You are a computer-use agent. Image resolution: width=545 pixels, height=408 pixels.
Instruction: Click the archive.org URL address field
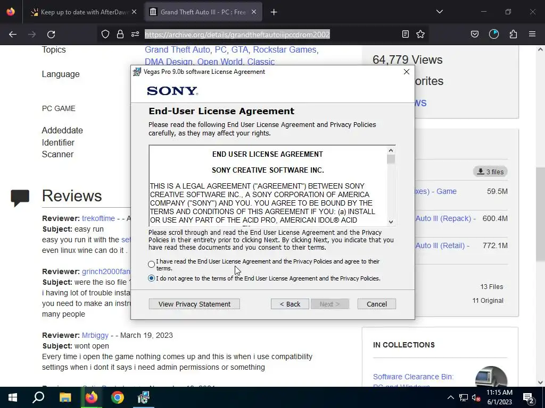(237, 35)
